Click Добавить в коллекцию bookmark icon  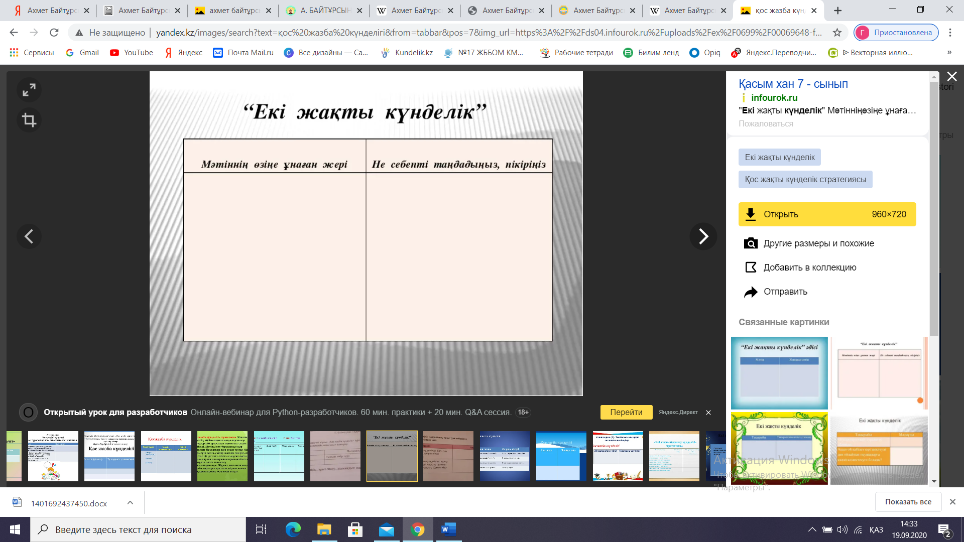pyautogui.click(x=751, y=267)
